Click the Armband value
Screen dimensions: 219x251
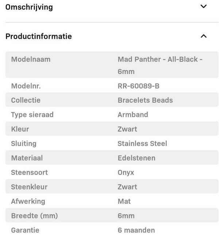(132, 115)
